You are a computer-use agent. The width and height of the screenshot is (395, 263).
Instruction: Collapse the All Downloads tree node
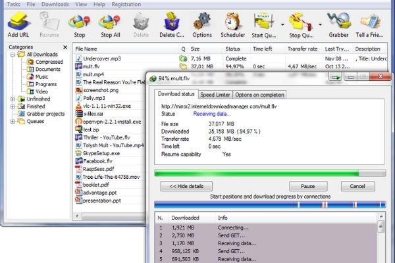tap(13, 55)
